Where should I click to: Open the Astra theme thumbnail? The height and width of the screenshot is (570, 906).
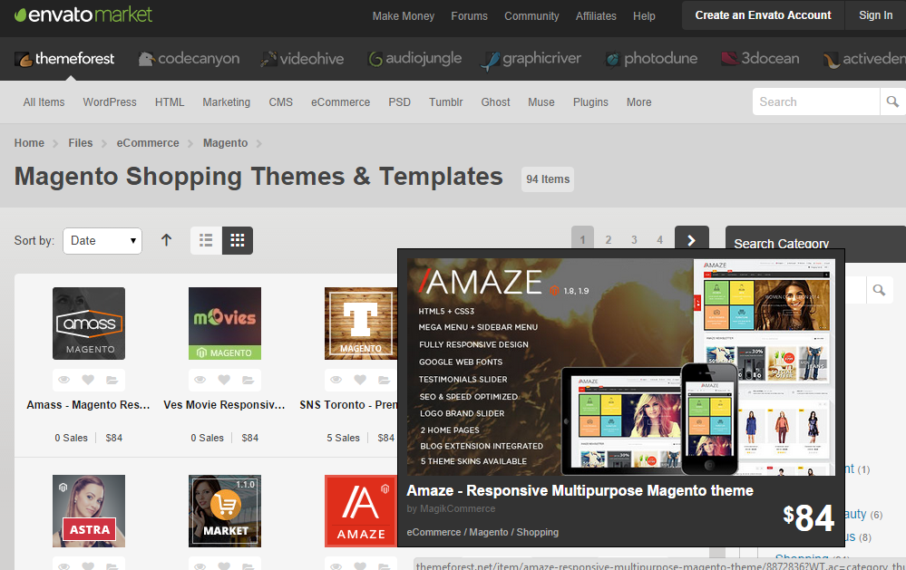(x=89, y=511)
